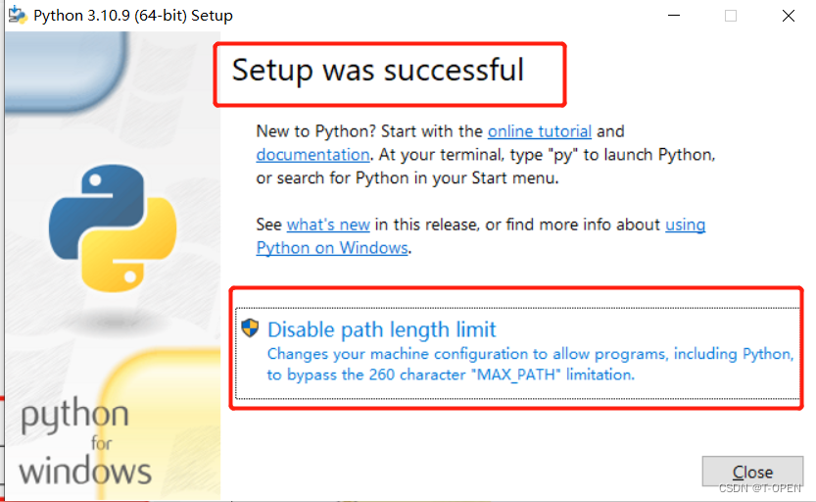Image resolution: width=816 pixels, height=502 pixels.
Task: Open the online tutorial link
Action: pyautogui.click(x=539, y=131)
